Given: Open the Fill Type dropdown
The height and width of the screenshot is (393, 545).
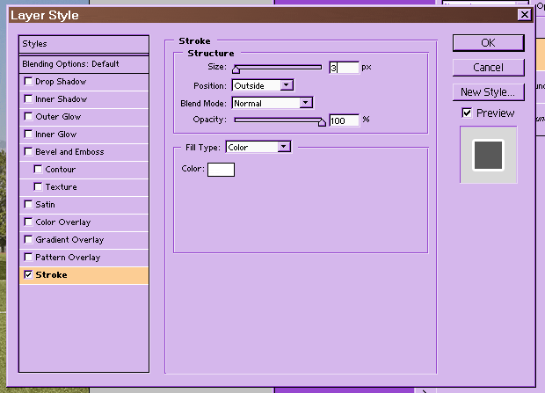Looking at the screenshot, I should tap(258, 147).
